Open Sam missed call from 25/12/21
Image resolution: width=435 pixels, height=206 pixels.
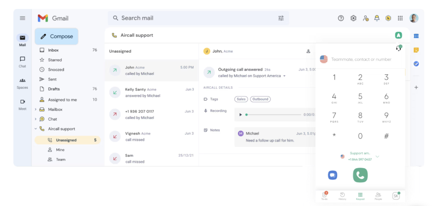click(152, 158)
